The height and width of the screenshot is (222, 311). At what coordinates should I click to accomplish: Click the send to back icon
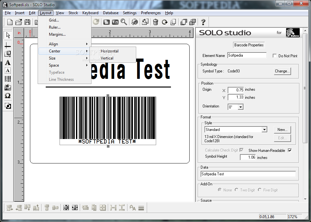(193, 22)
